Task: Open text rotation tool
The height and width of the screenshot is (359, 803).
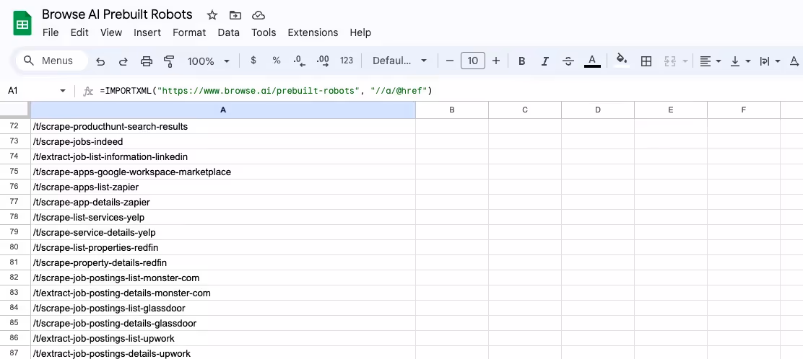Action: 795,61
